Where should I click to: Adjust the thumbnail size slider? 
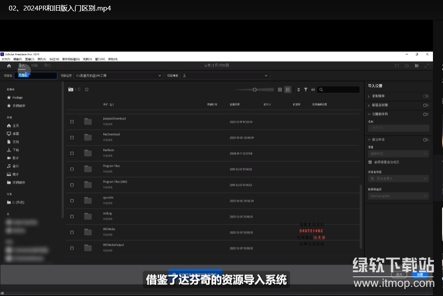pyautogui.click(x=255, y=90)
